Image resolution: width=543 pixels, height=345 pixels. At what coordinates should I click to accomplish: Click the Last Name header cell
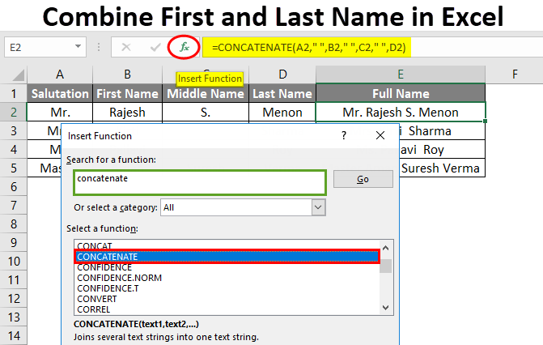[282, 94]
